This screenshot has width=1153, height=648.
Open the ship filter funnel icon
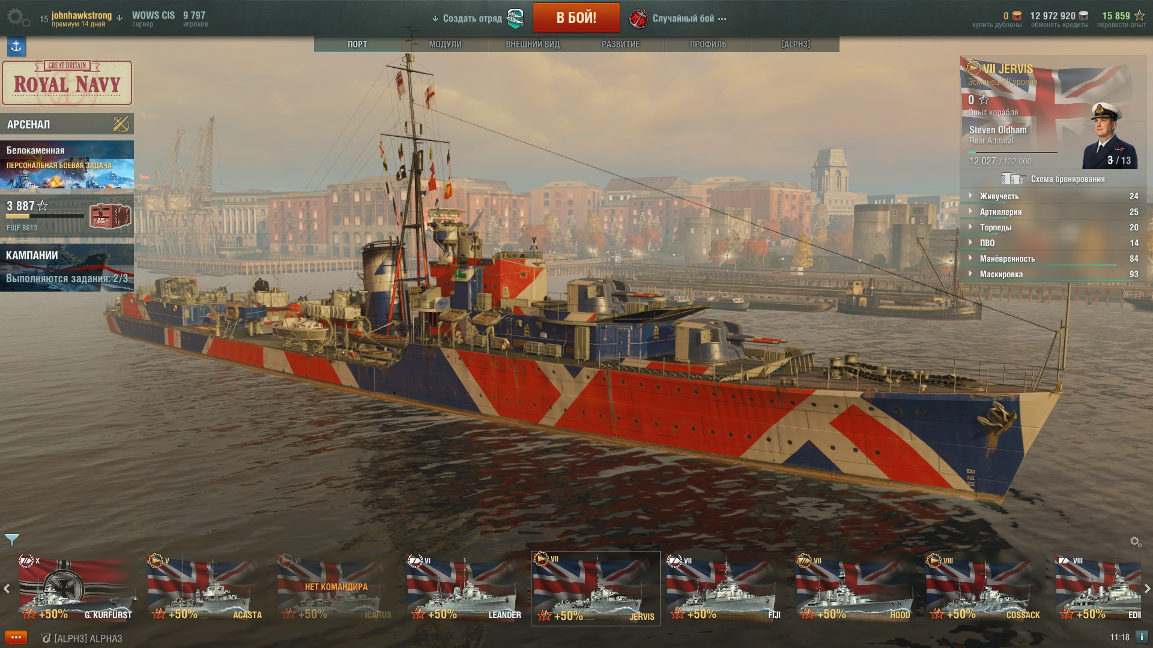(x=12, y=540)
